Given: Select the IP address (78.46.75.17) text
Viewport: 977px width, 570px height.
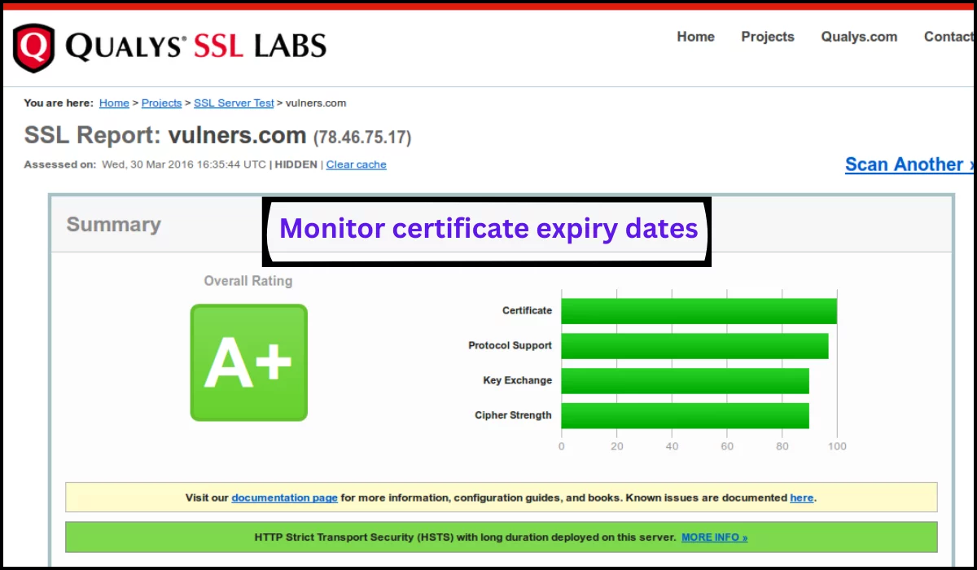Looking at the screenshot, I should 362,137.
